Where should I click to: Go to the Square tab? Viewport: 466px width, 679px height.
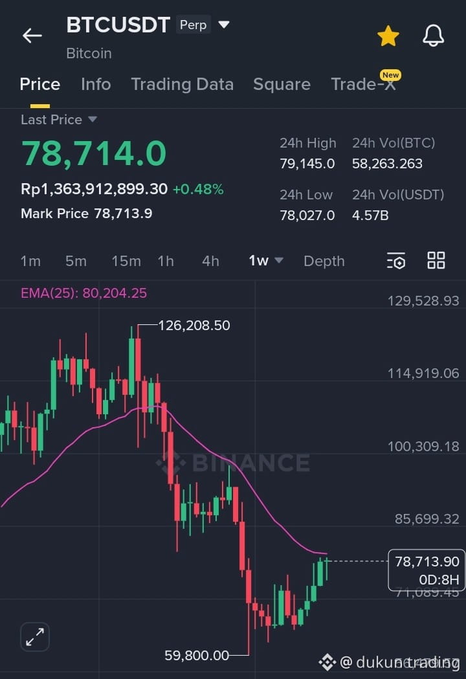[x=282, y=84]
